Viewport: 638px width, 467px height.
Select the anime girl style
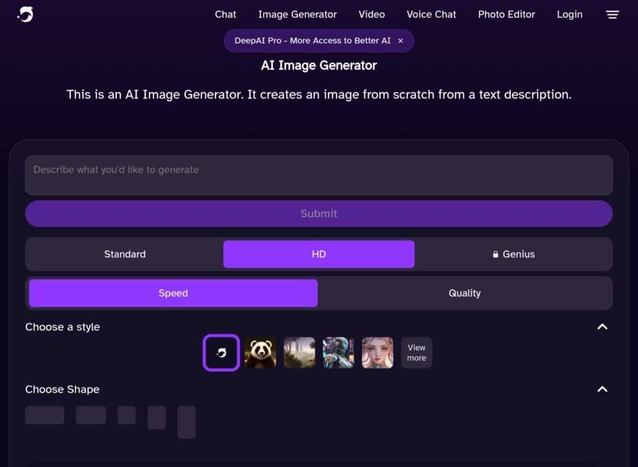pos(376,352)
